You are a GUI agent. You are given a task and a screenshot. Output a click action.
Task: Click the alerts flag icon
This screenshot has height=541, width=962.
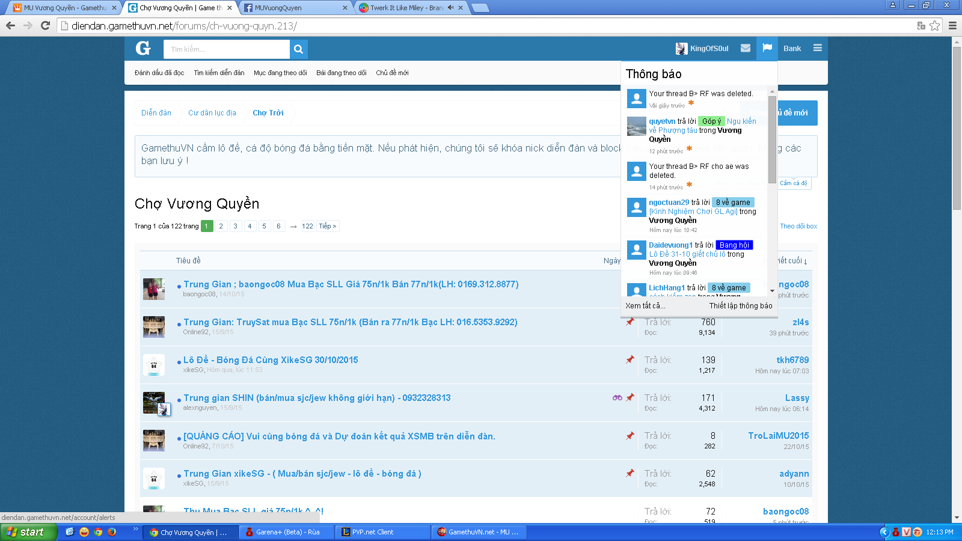point(767,48)
